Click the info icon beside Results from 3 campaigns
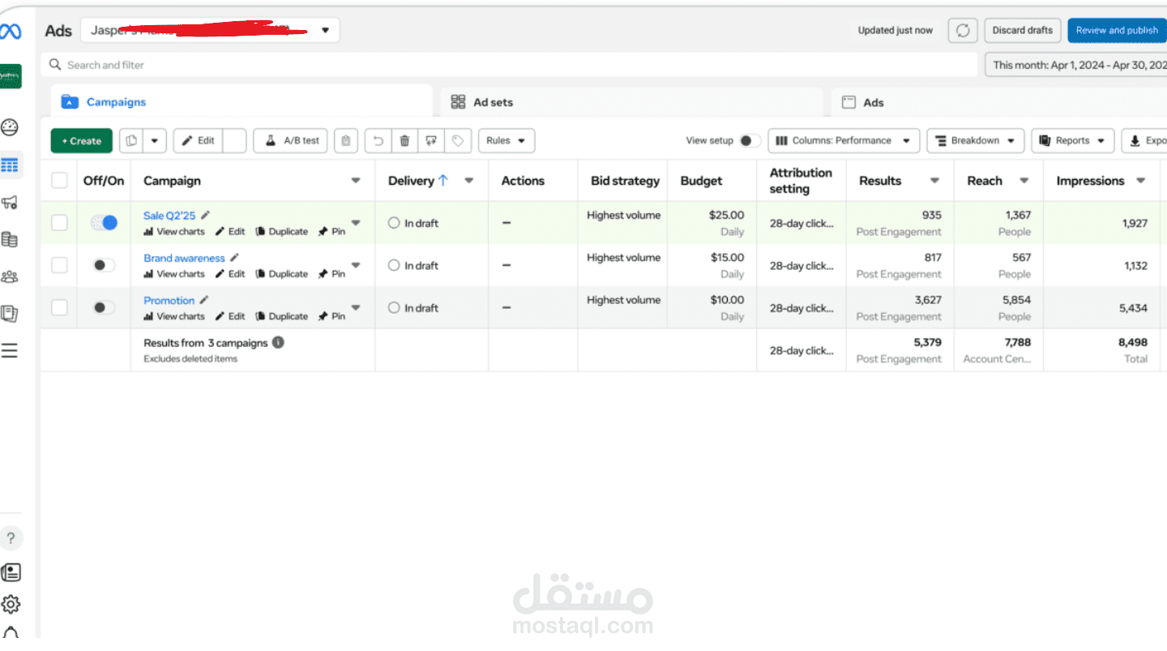 click(x=278, y=342)
